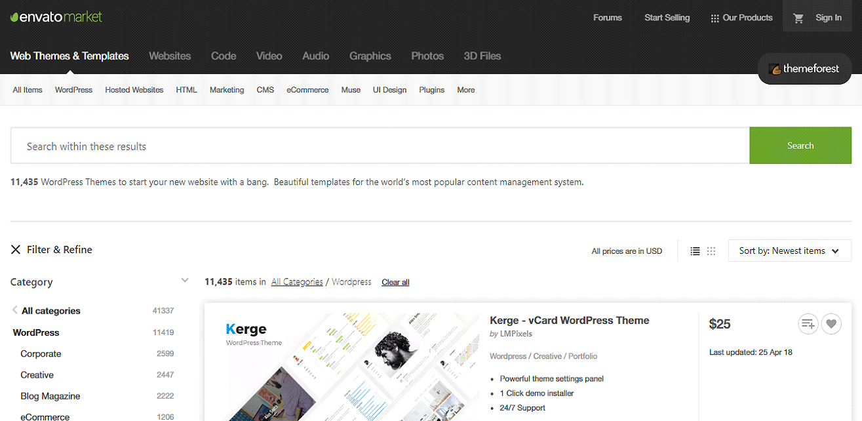The width and height of the screenshot is (862, 421).
Task: Click the Start Selling link
Action: 667,18
